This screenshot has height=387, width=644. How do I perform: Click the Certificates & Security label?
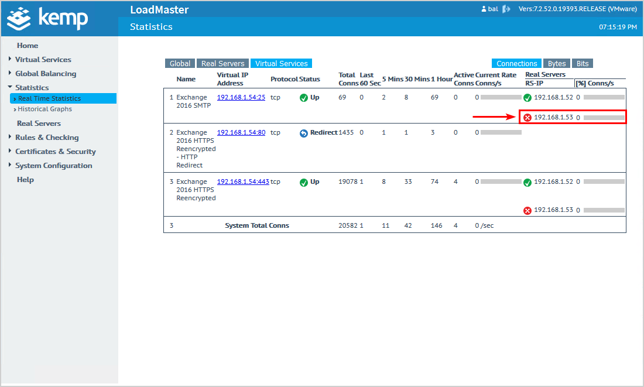tap(56, 152)
